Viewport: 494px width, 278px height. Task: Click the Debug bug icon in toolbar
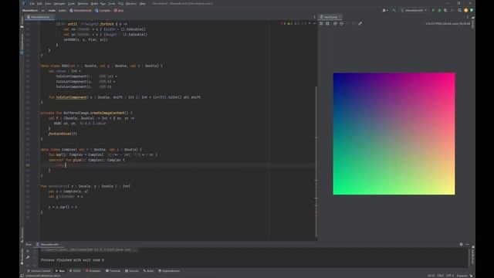click(439, 10)
